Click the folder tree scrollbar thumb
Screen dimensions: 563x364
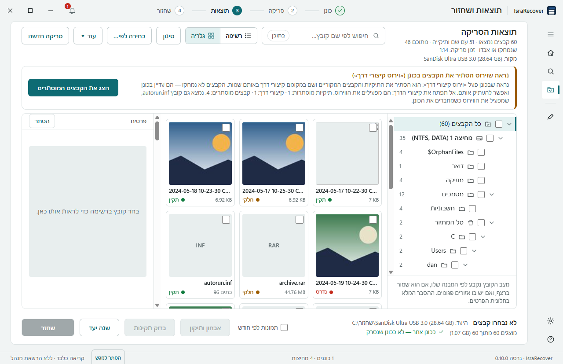(x=391, y=157)
